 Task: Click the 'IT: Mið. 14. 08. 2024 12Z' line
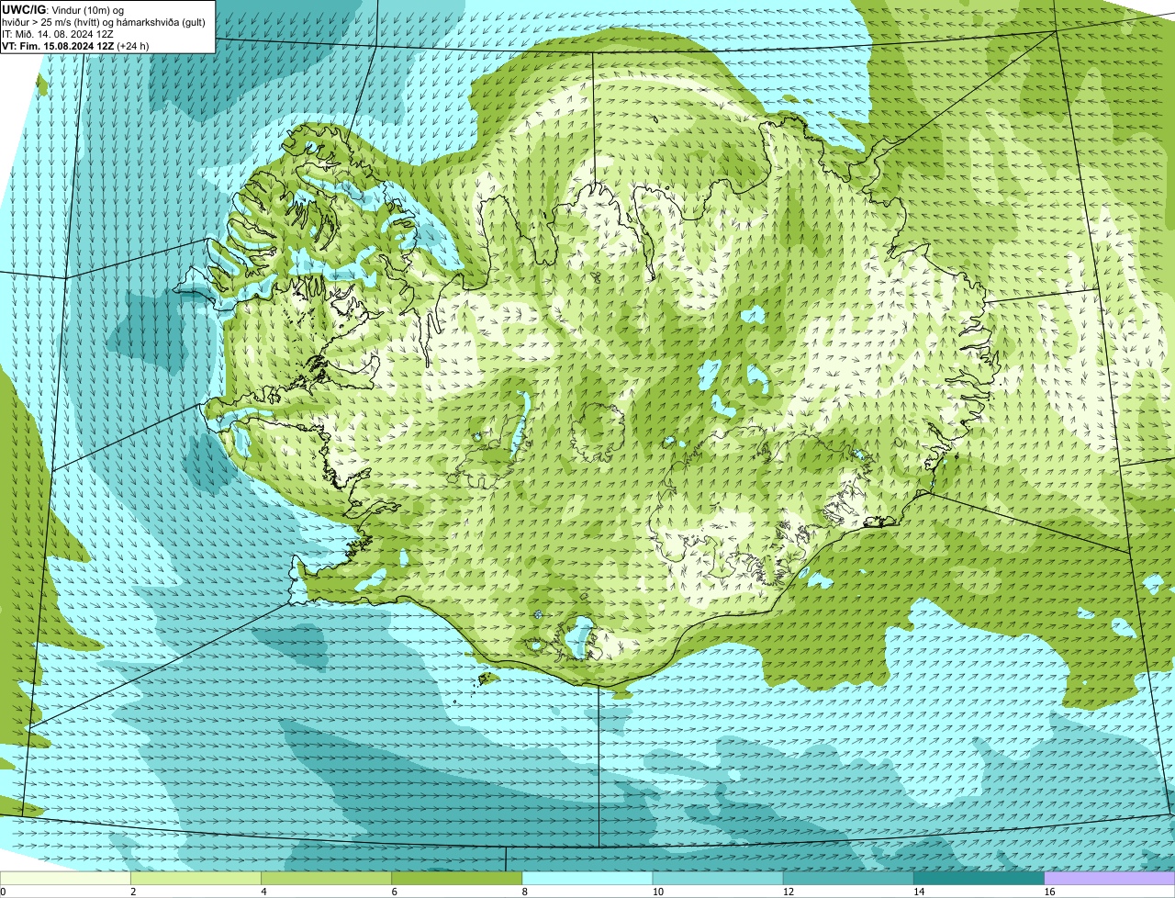(58, 33)
